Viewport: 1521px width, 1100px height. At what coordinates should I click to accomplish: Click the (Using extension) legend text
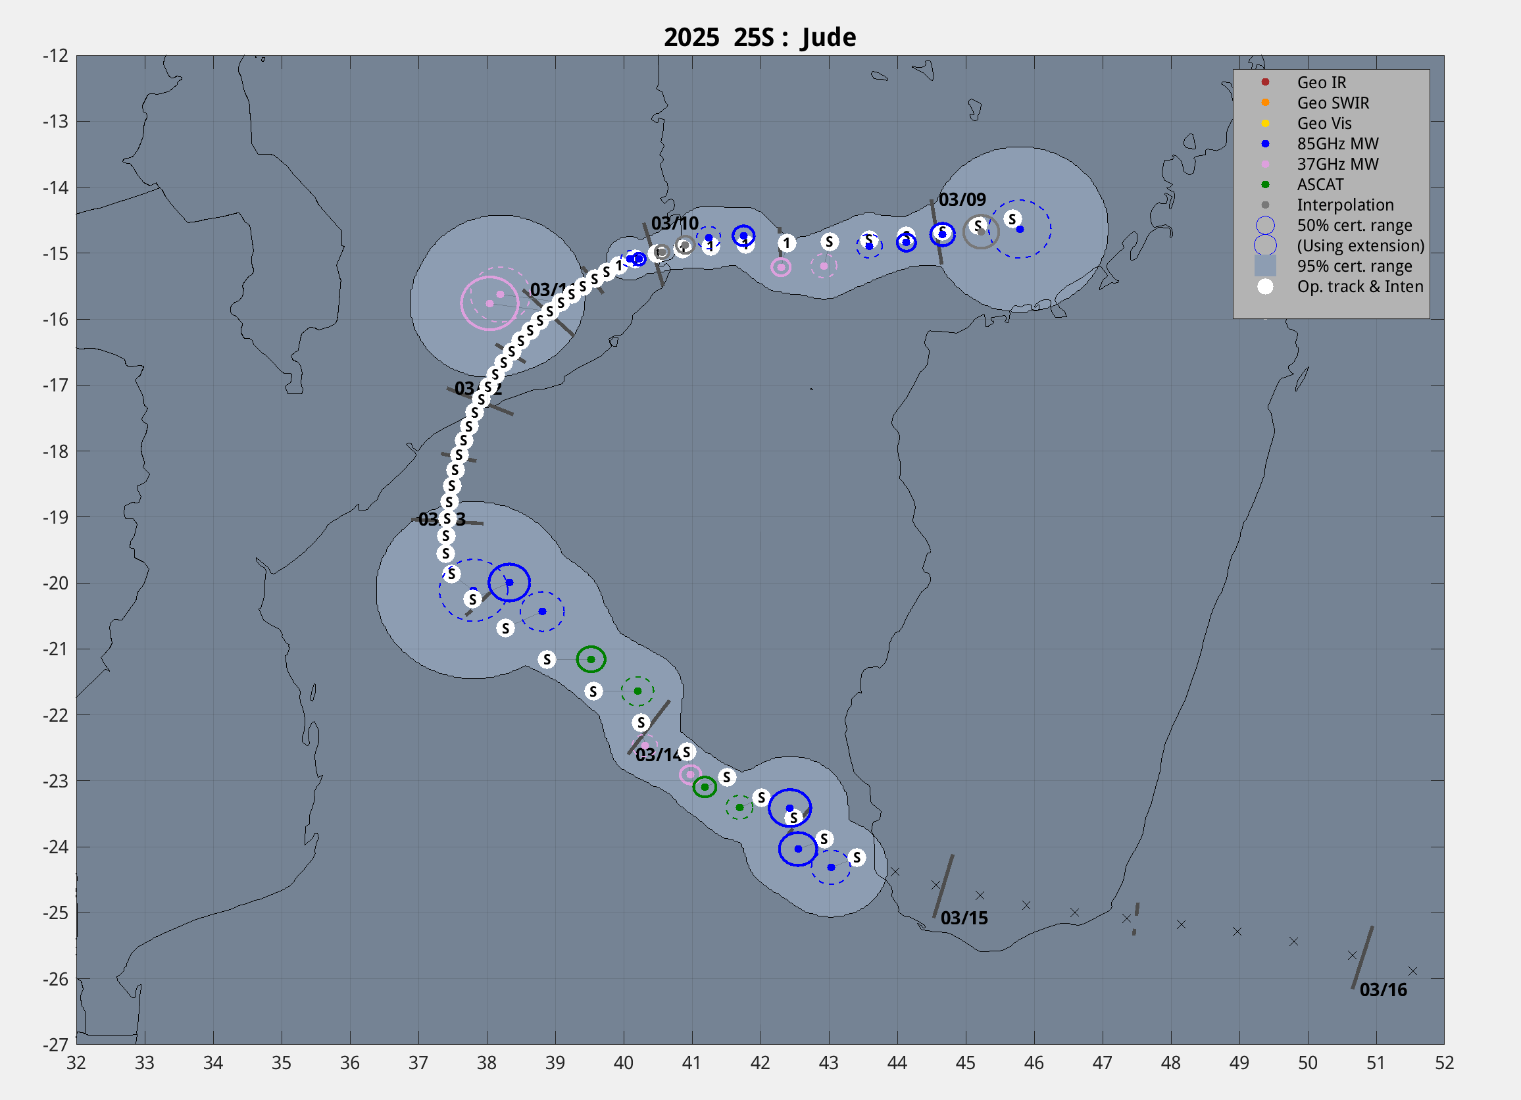1360,245
